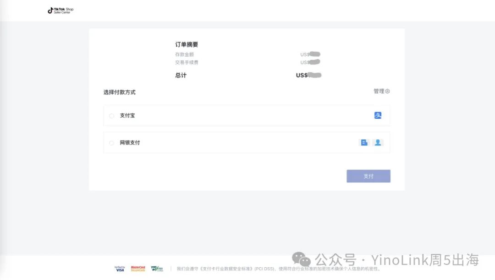The image size is (495, 280).
Task: Click the Verified by VISA badge in footer
Action: [x=120, y=269]
